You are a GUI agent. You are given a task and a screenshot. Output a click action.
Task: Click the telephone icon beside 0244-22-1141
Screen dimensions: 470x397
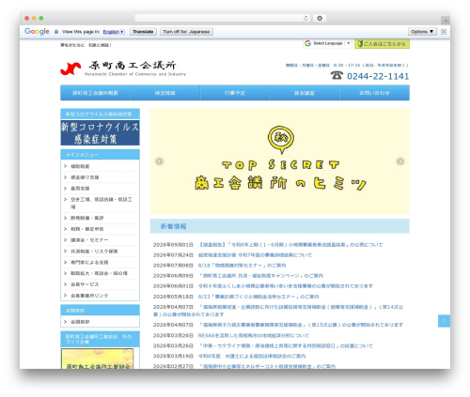tap(337, 75)
